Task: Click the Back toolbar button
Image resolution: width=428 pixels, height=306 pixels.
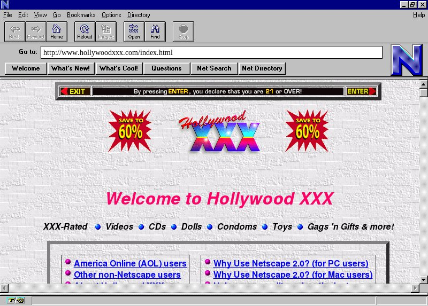Action: pyautogui.click(x=14, y=32)
